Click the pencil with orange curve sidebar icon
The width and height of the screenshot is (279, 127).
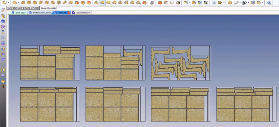3,16
